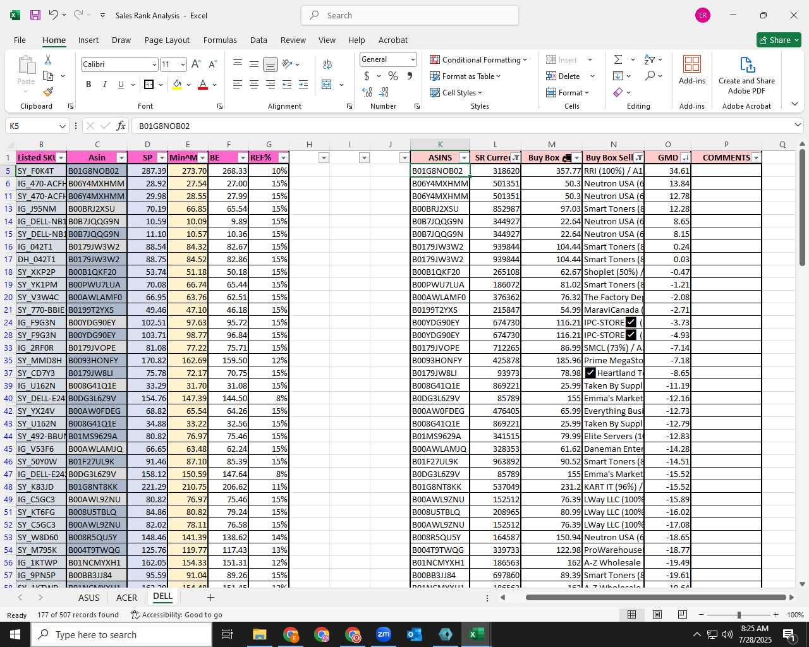Click the Cut scissors icon
The height and width of the screenshot is (647, 809).
click(48, 59)
